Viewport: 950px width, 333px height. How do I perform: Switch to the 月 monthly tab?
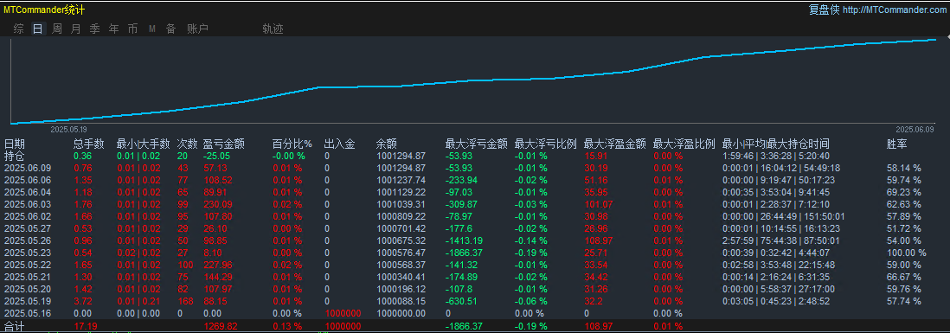[x=76, y=29]
